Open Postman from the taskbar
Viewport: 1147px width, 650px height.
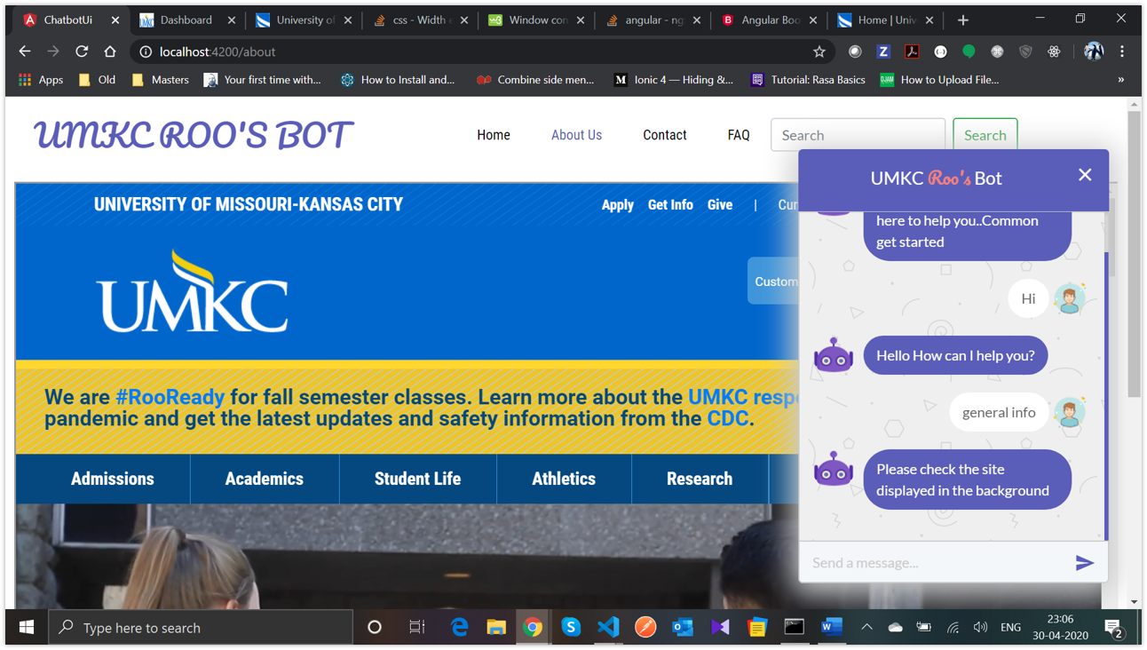pos(645,628)
